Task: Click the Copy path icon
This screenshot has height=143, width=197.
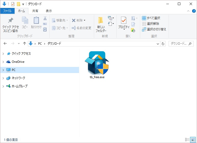Action: point(45,24)
